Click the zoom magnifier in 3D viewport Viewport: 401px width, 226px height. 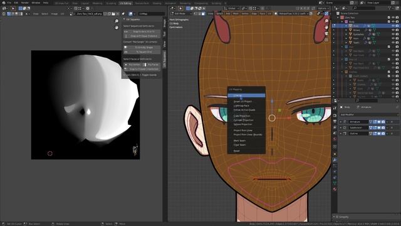(x=326, y=21)
